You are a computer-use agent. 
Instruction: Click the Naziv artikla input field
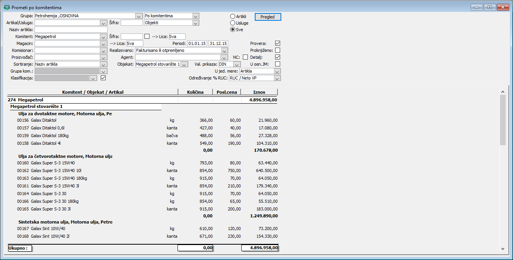(x=71, y=30)
